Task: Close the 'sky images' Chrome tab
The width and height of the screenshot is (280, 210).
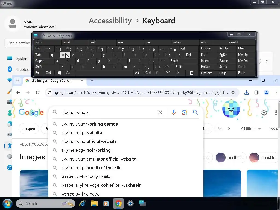Action: 82,81
